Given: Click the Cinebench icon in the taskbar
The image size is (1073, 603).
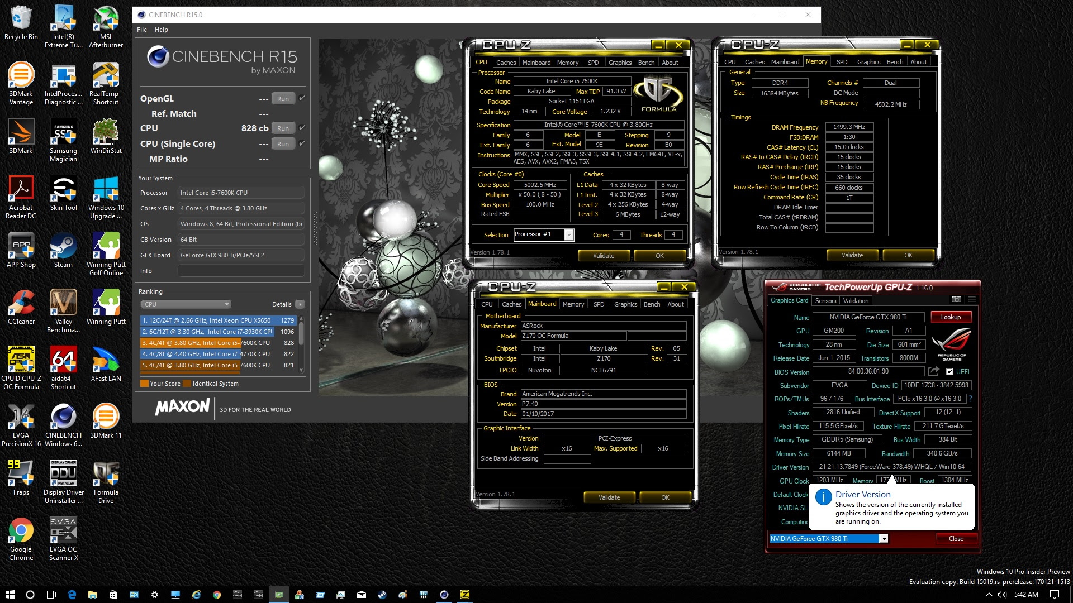Looking at the screenshot, I should (x=444, y=595).
